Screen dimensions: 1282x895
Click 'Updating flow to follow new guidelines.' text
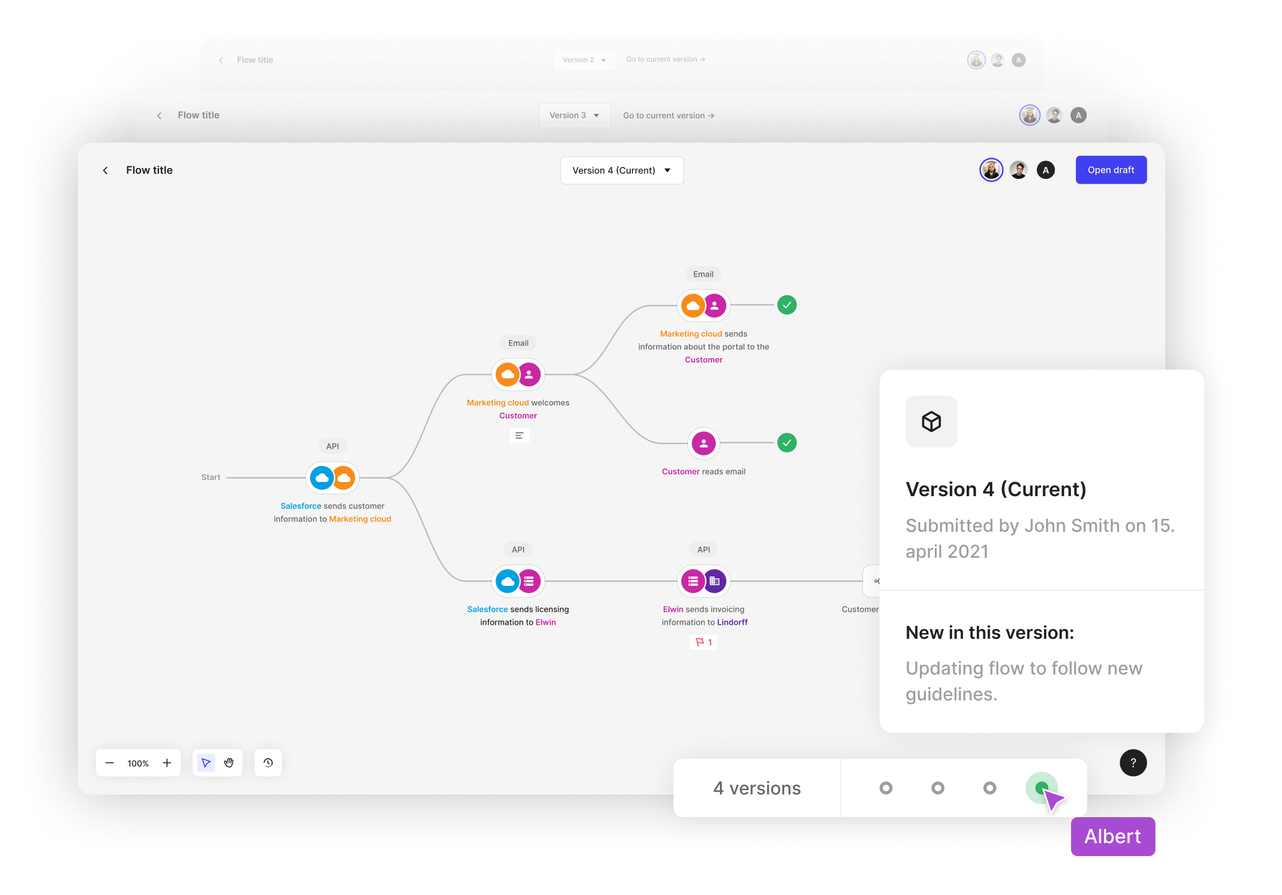(1023, 681)
